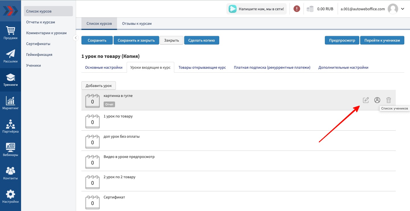Open the Основные настройки tab

pos(104,68)
